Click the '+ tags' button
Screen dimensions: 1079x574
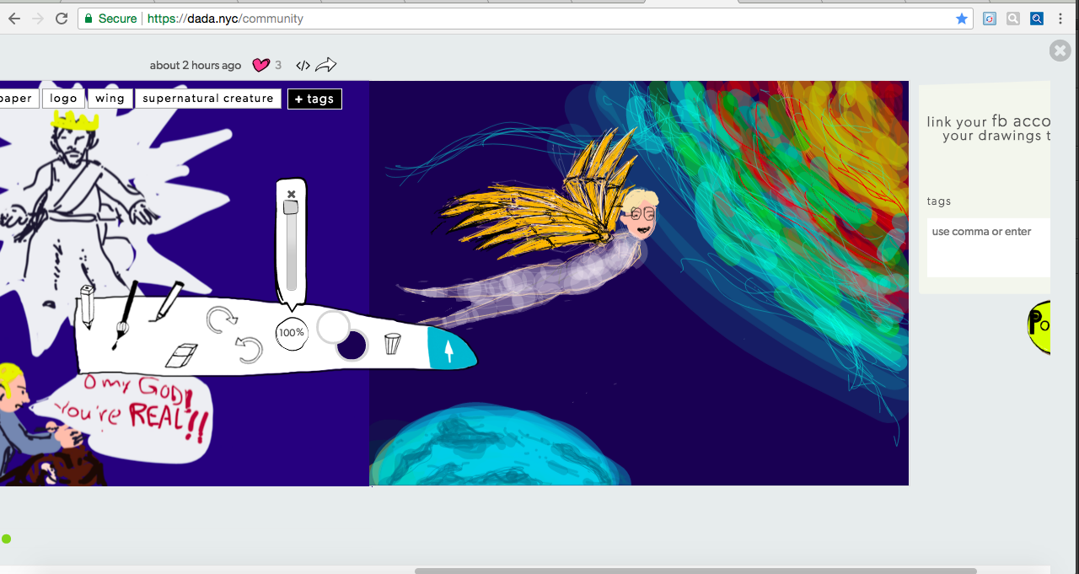click(314, 99)
